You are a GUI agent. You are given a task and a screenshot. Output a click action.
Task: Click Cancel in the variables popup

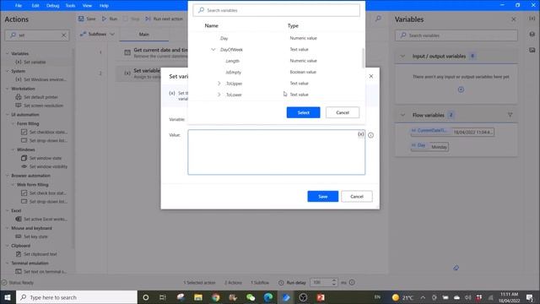[x=343, y=112]
